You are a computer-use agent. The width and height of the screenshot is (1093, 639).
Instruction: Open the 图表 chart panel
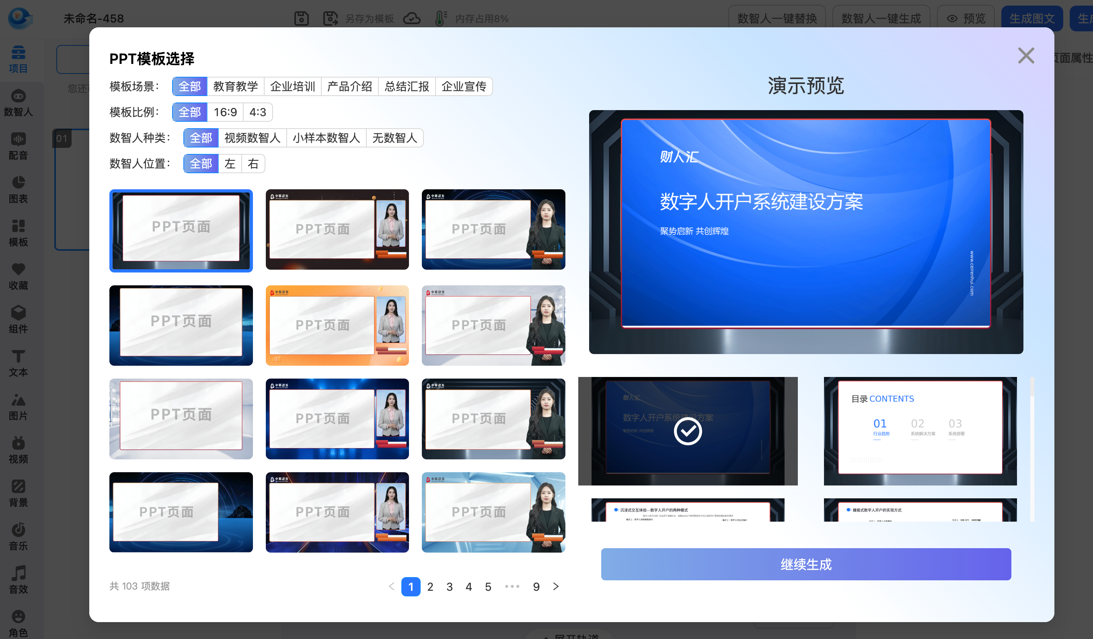pyautogui.click(x=18, y=190)
